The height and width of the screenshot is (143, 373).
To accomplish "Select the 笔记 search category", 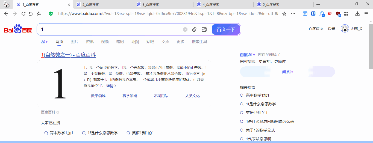I will click(120, 42).
